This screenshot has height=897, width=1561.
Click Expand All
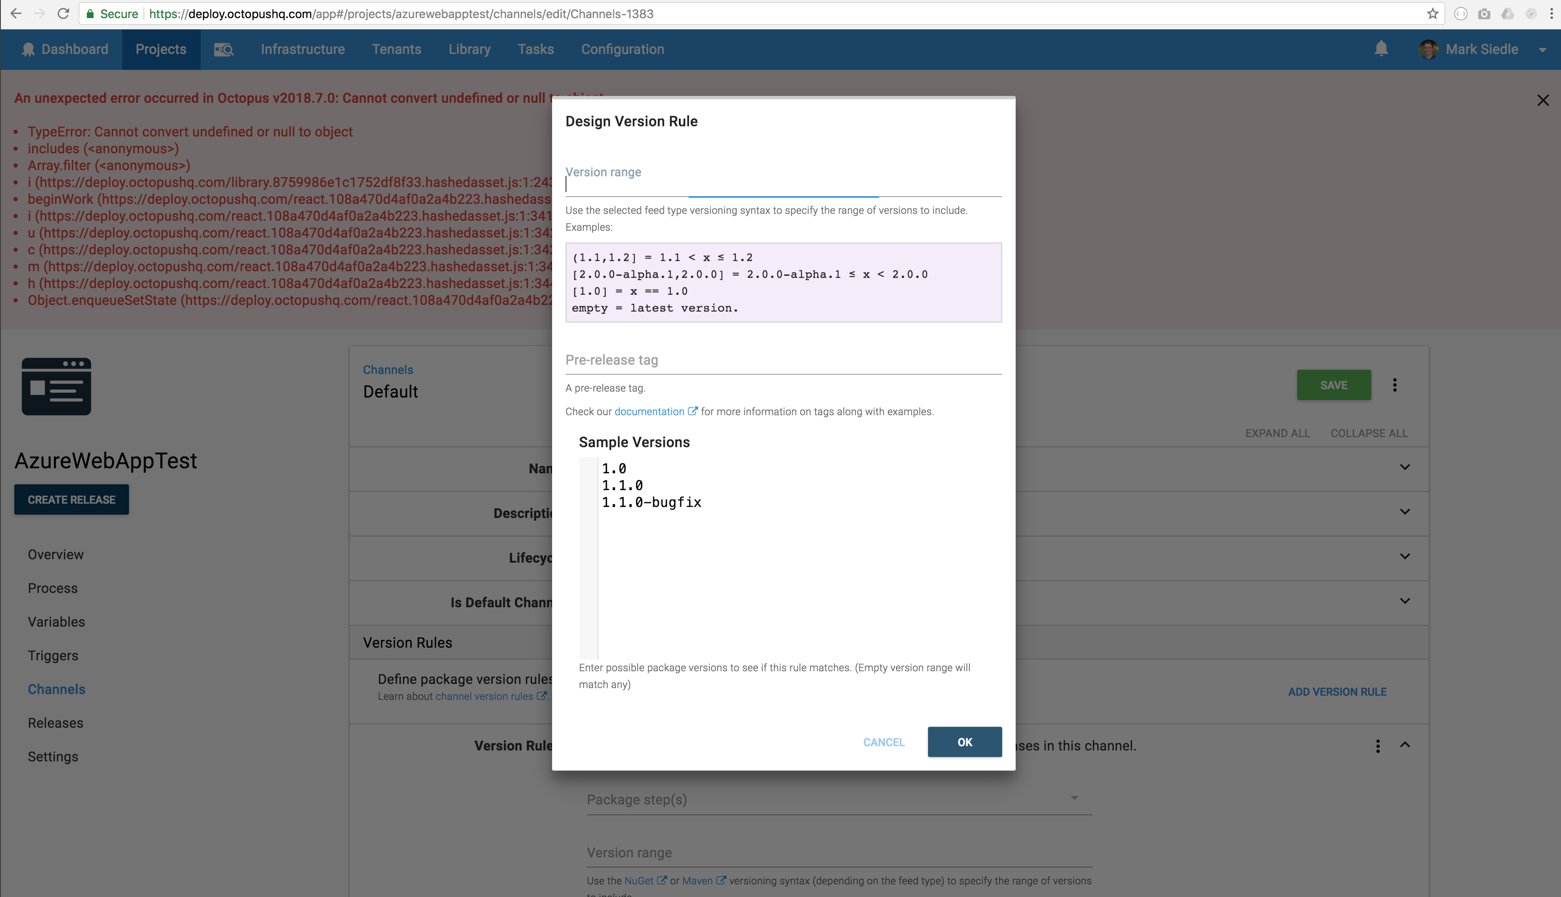point(1277,433)
